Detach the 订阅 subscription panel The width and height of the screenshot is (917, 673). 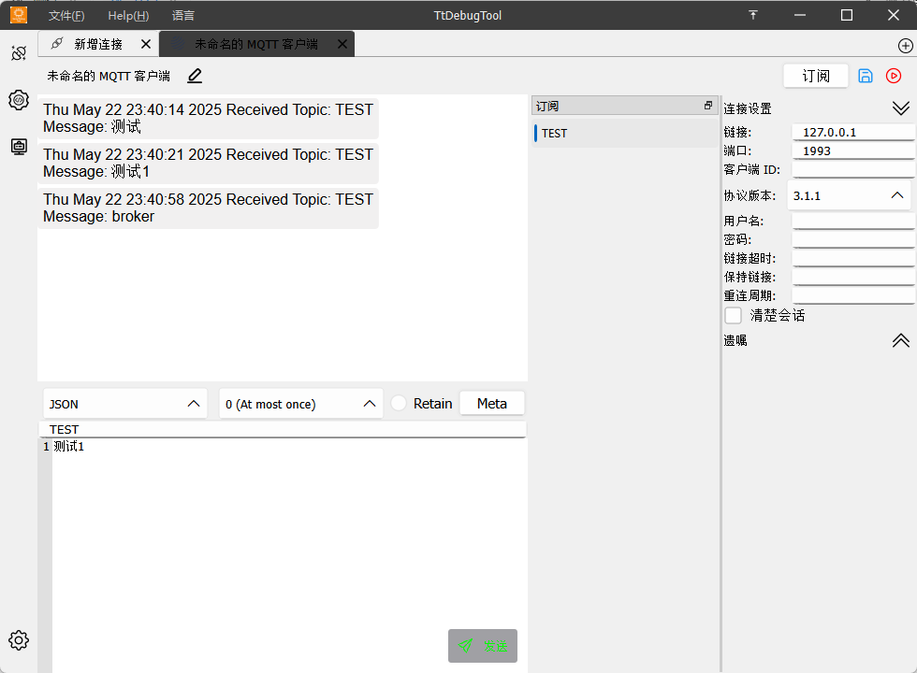[x=708, y=106]
